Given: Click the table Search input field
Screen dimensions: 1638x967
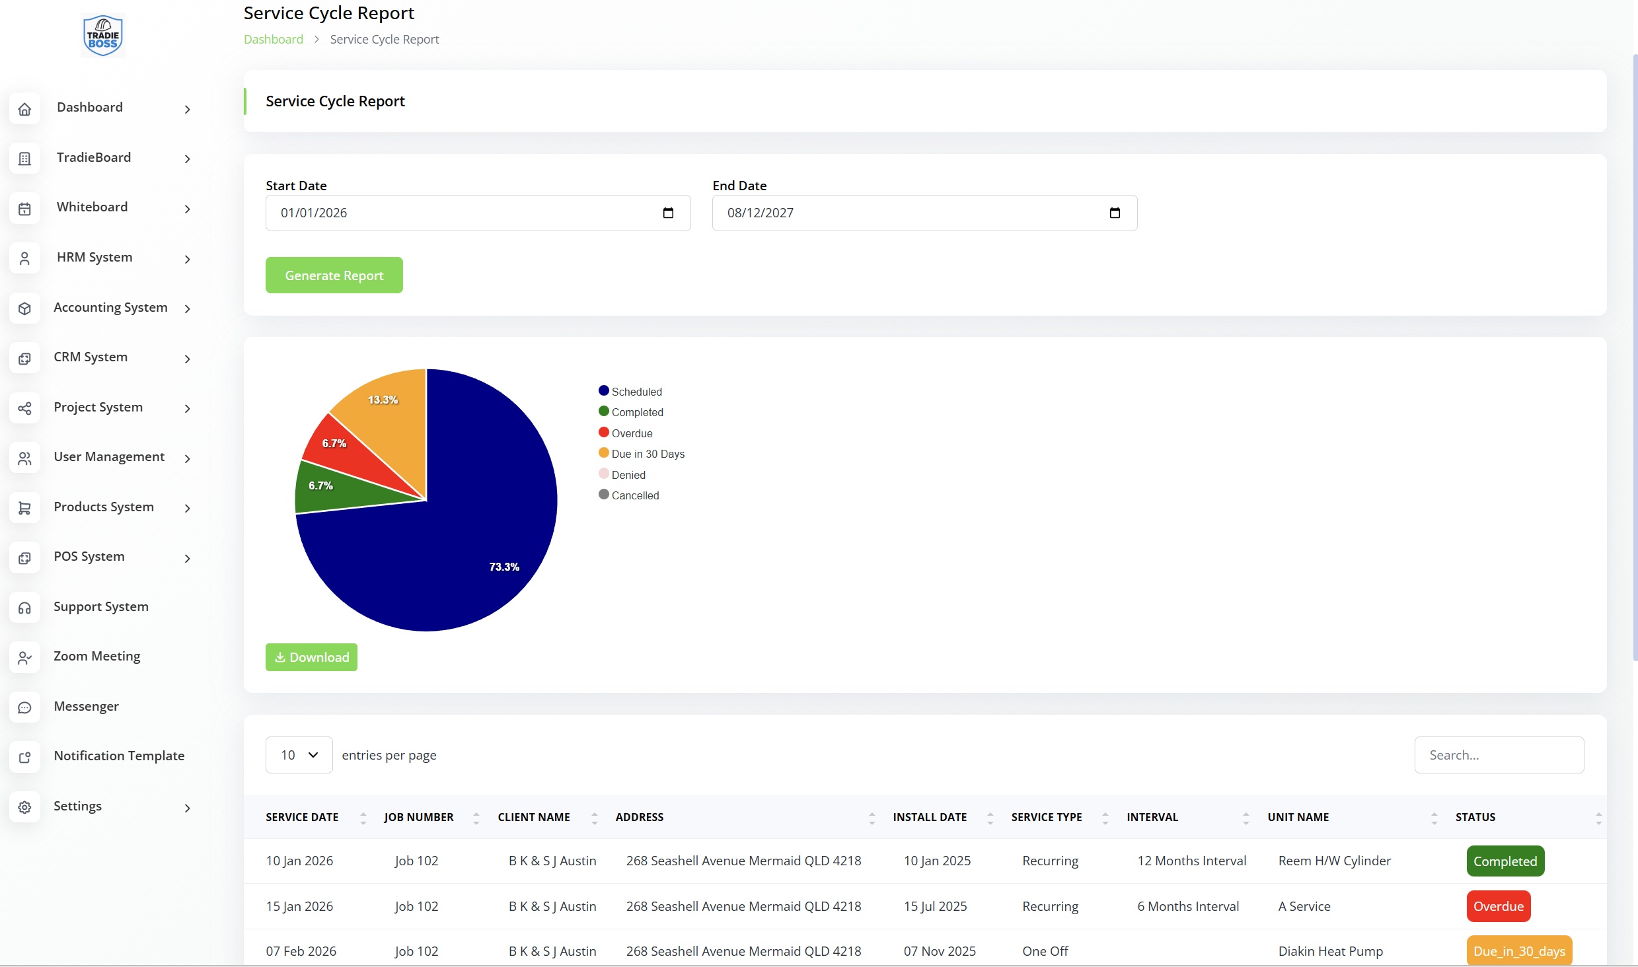Looking at the screenshot, I should [1499, 755].
